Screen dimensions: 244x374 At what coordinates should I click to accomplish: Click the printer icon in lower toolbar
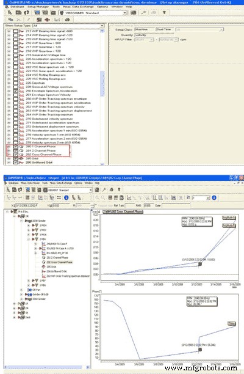coord(111,190)
